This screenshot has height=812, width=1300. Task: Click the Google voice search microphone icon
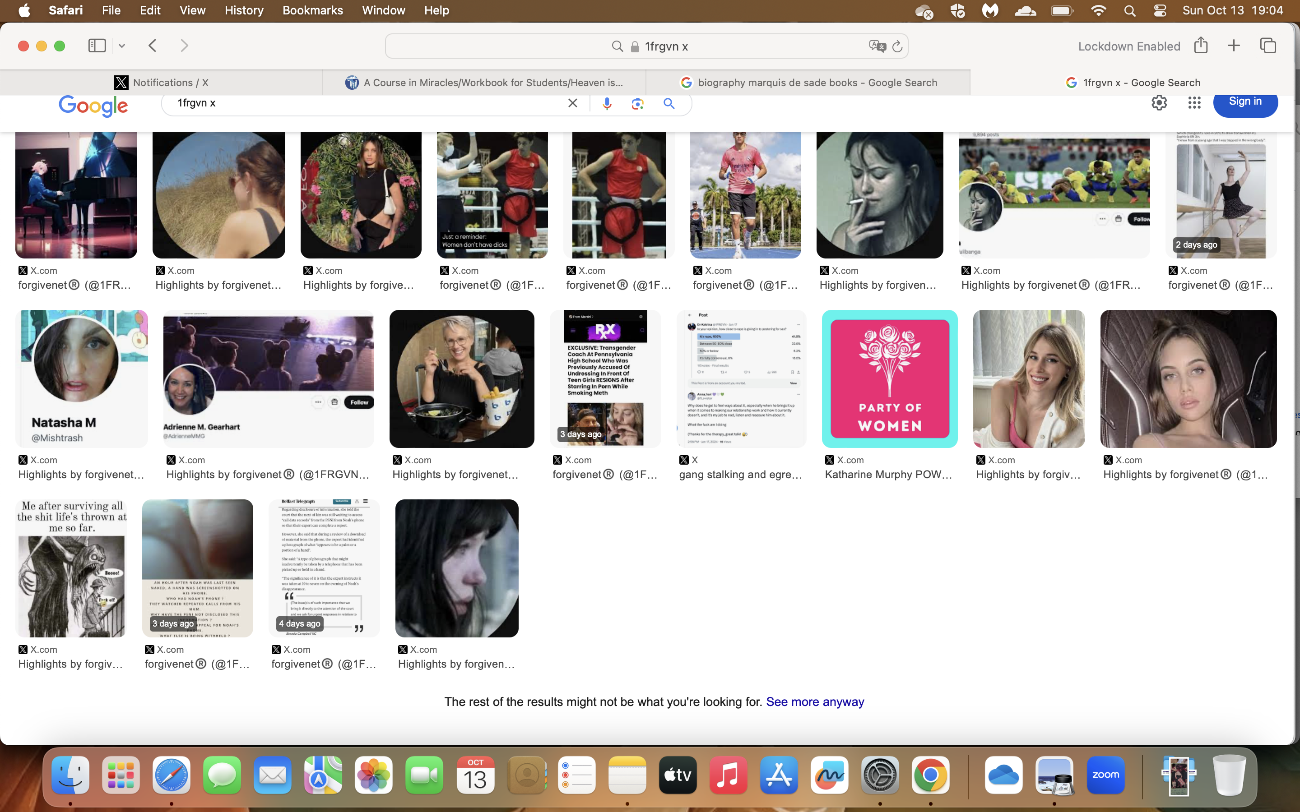pyautogui.click(x=607, y=103)
